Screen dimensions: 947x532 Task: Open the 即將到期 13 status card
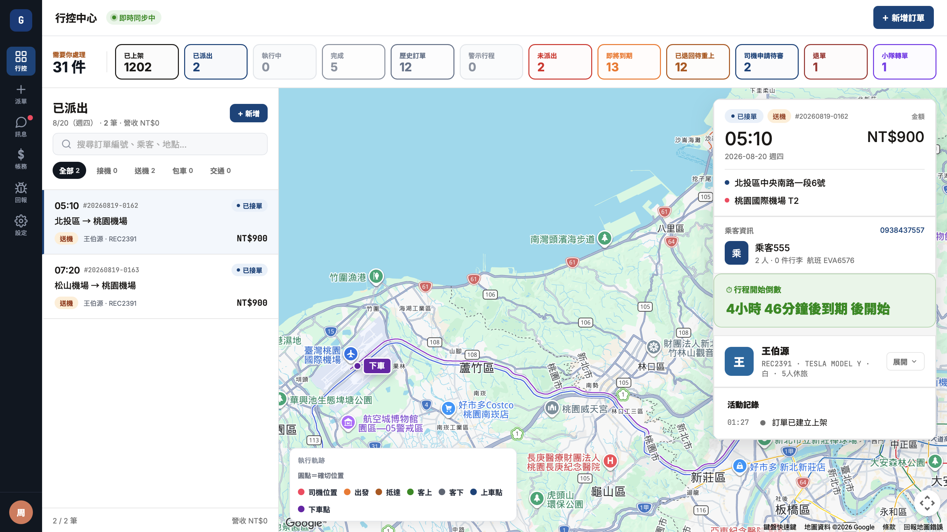(x=629, y=62)
